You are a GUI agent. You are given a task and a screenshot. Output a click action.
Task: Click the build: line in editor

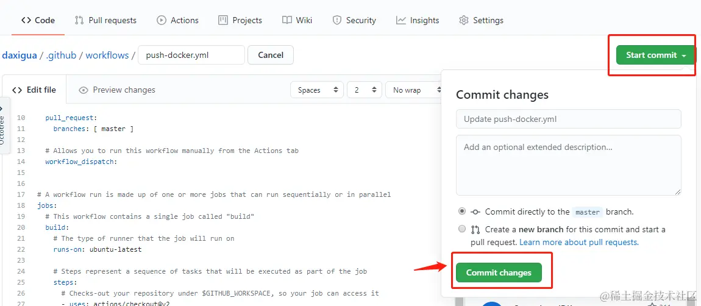(57, 227)
